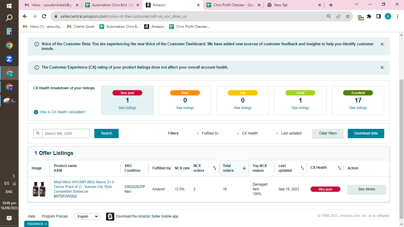Open the Windows Start menu
This screenshot has height=227, width=404.
click(9, 6)
